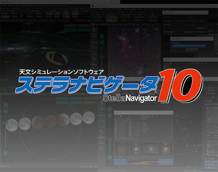The height and width of the screenshot is (172, 218).
Task: Open style icon in Orion constellation window sidebar
Action: 102,120
